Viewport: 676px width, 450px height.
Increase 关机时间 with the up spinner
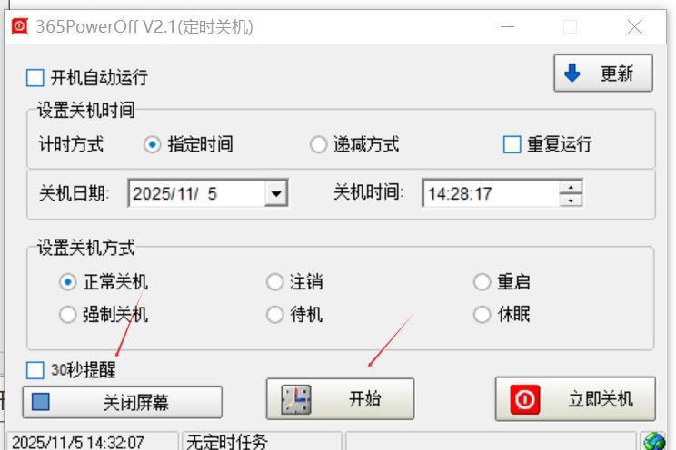tap(571, 187)
